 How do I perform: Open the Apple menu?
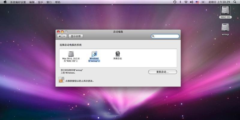[5, 2]
